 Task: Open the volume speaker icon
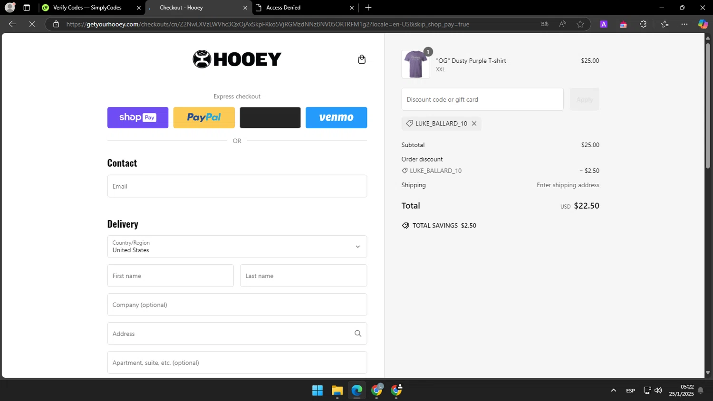[658, 391]
